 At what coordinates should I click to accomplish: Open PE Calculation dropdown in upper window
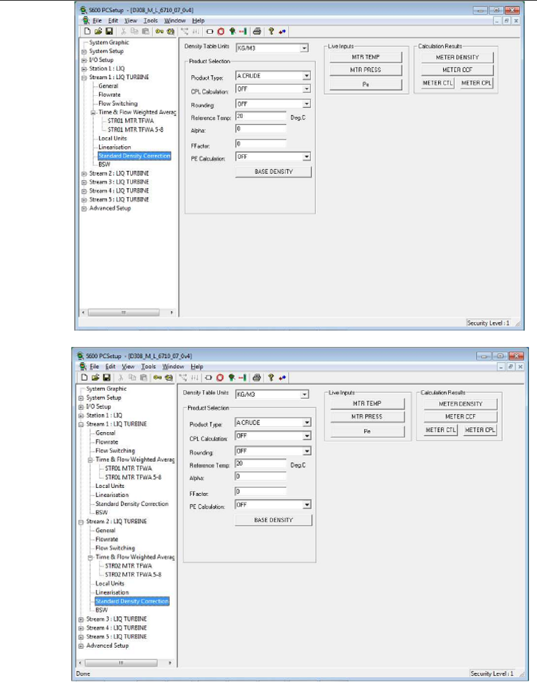[307, 157]
